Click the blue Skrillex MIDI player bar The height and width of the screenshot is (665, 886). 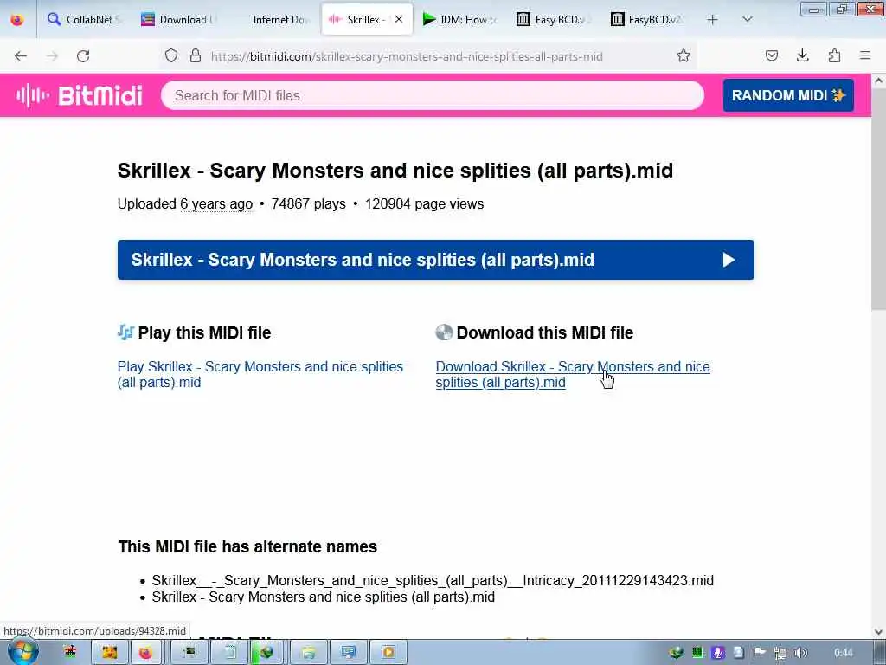(436, 260)
